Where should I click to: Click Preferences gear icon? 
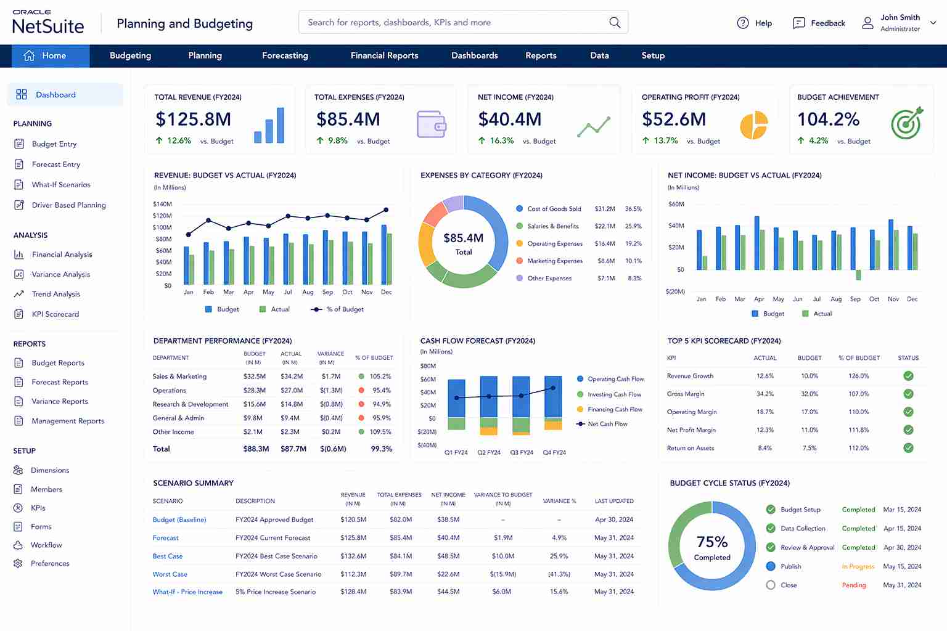click(18, 563)
